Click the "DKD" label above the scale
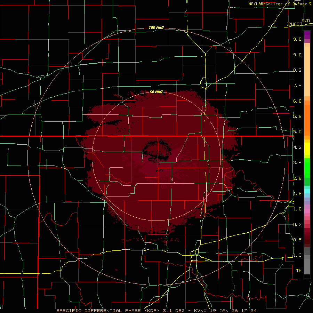Screen dimensions: 313x313 pyautogui.click(x=306, y=21)
